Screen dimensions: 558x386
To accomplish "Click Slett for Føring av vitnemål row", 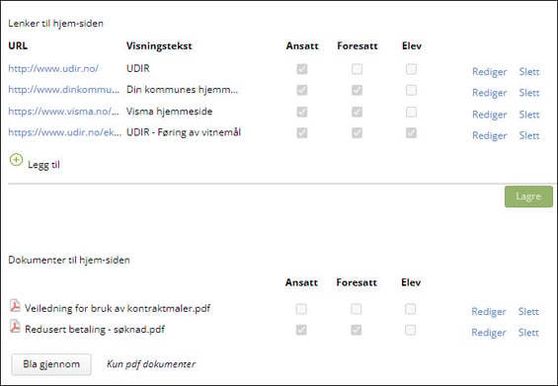I will pos(529,135).
